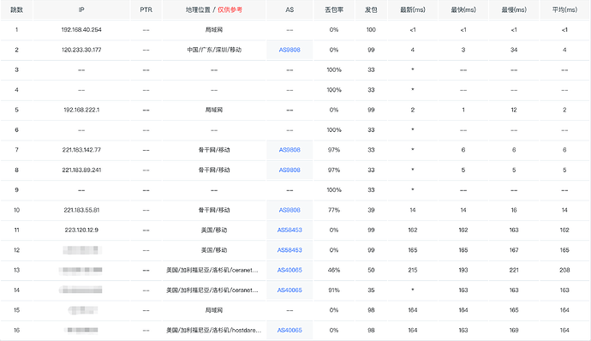
Task: Click sent count 100 in hop 1
Action: [x=371, y=30]
